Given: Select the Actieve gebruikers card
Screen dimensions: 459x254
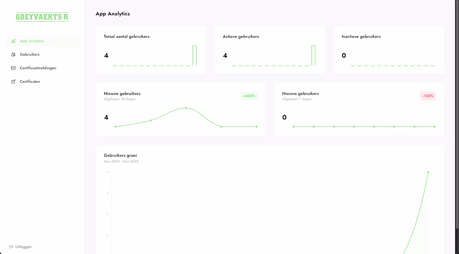Looking at the screenshot, I should 270,49.
